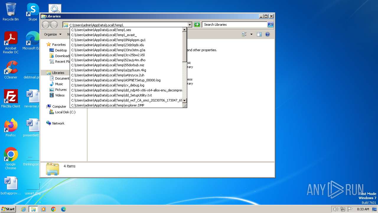Open the views options dropdown arrow
Image resolution: width=378 pixels, height=213 pixels.
(x=251, y=34)
